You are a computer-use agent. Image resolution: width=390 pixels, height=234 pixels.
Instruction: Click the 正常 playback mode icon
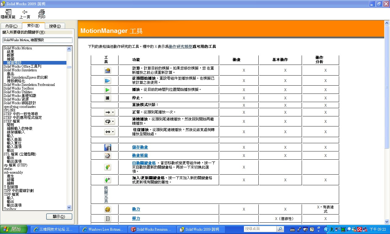point(109,112)
